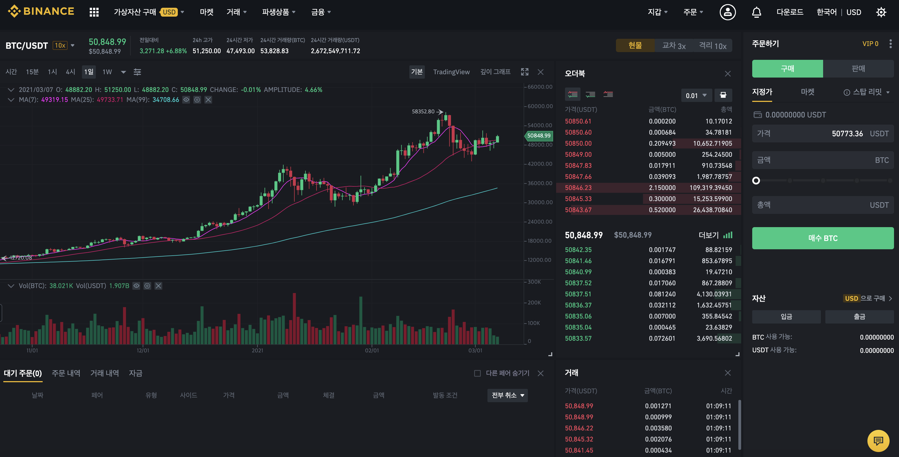
Task: Click the 금액 BTC amount input field
Action: (823, 160)
